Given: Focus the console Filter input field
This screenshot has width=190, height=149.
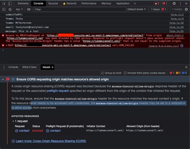Looking at the screenshot, I should 80,9.
